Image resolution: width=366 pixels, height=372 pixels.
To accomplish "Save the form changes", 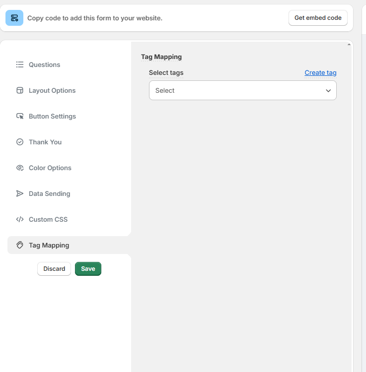I will point(88,269).
